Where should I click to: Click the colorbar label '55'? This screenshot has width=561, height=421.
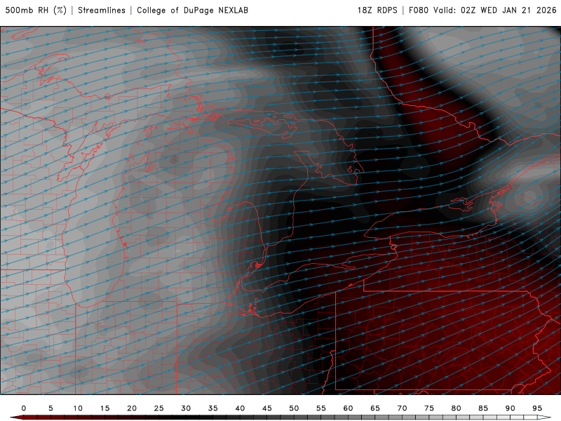click(321, 408)
